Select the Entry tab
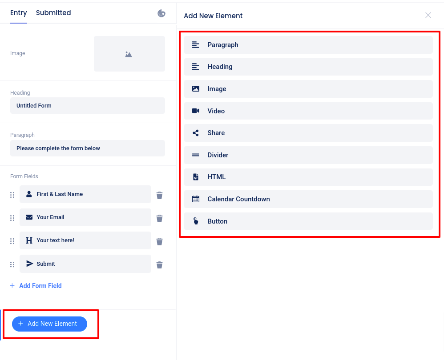 click(x=19, y=13)
